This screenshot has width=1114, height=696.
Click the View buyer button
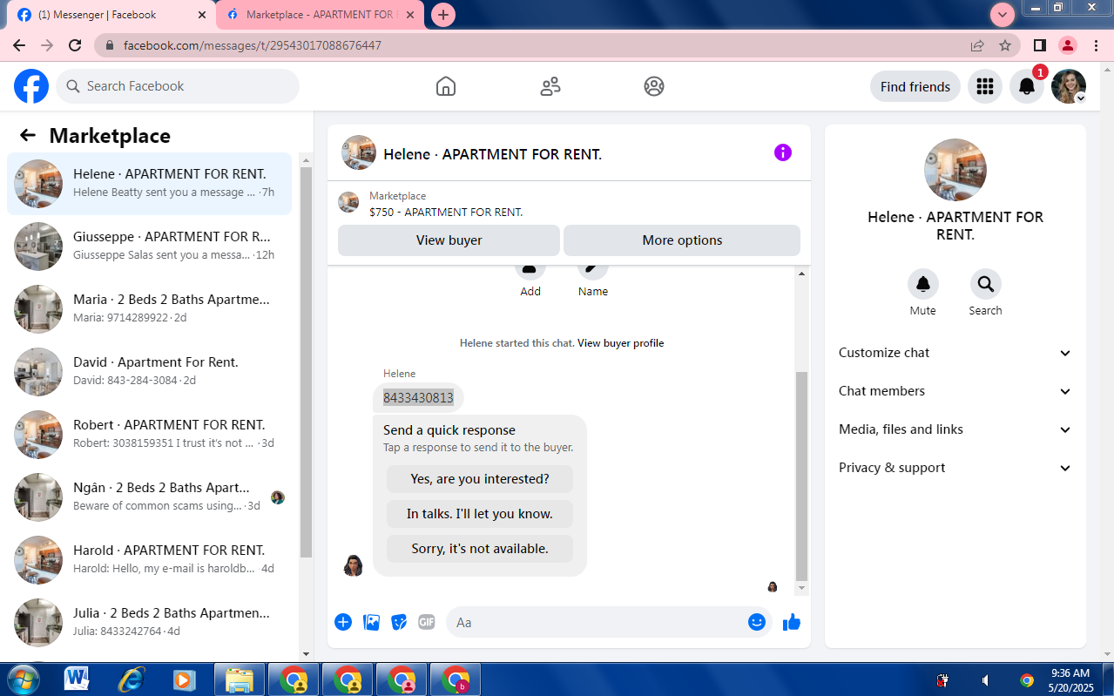449,240
